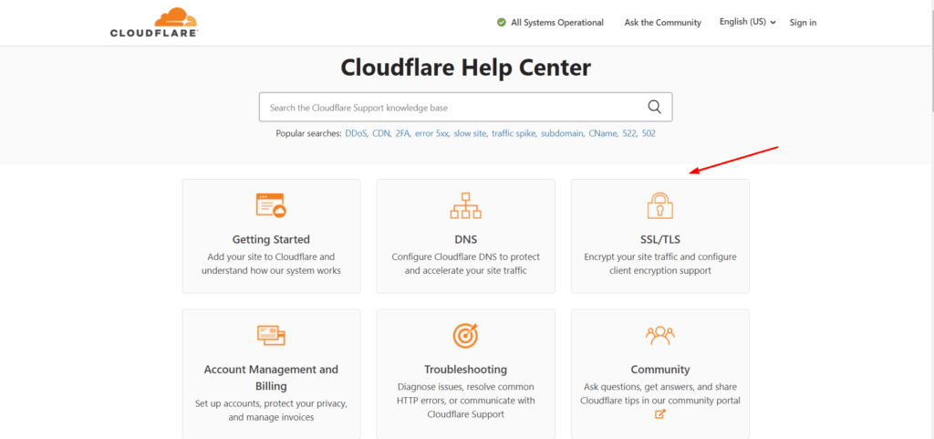The image size is (934, 439).
Task: Click the DNS network hierarchy icon
Action: (466, 205)
